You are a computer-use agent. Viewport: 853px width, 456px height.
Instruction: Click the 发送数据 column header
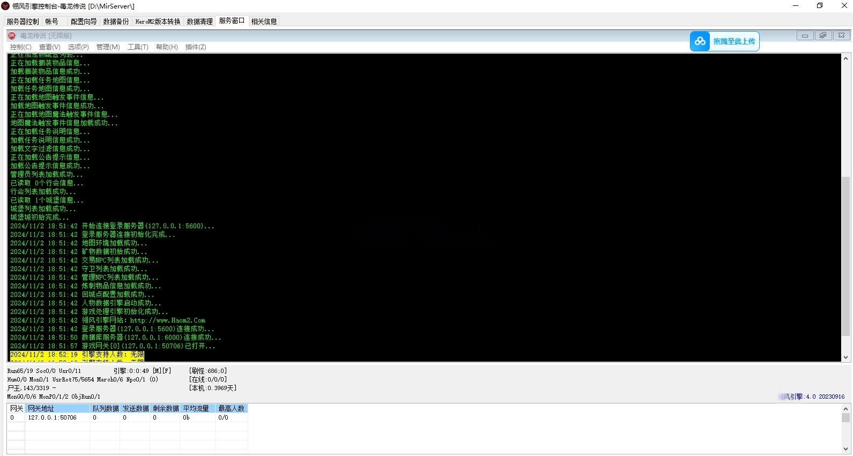[135, 408]
